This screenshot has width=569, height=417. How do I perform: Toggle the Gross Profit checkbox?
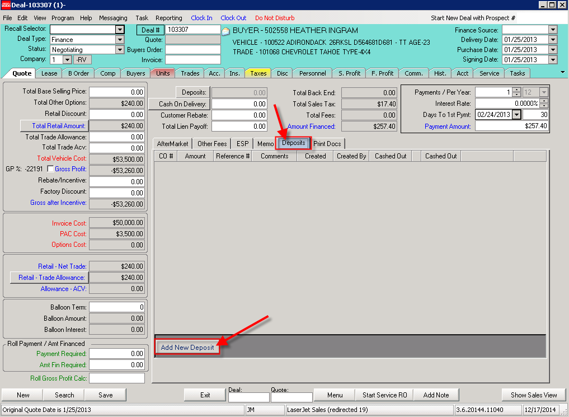50,169
